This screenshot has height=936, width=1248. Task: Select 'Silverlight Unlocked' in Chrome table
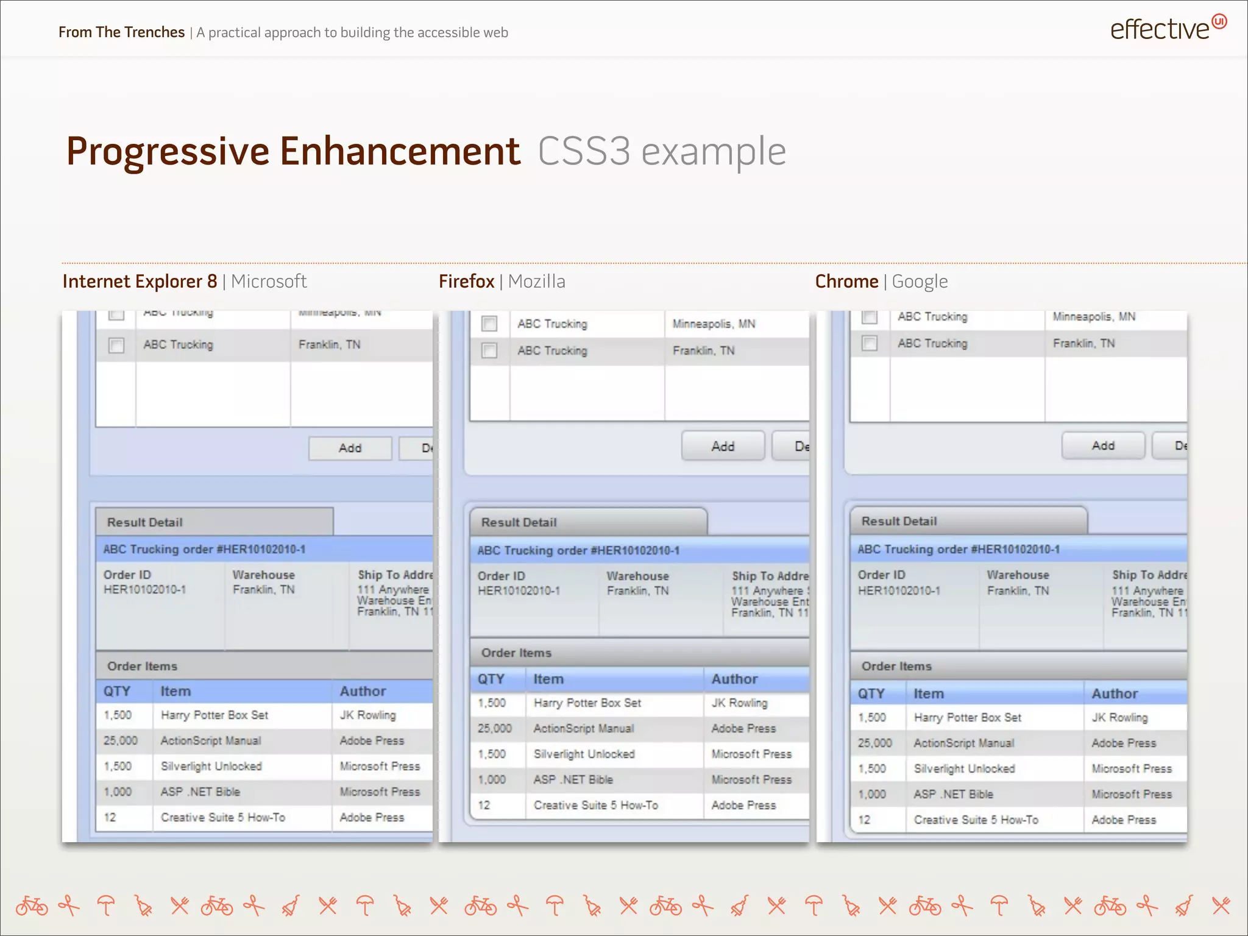[964, 768]
